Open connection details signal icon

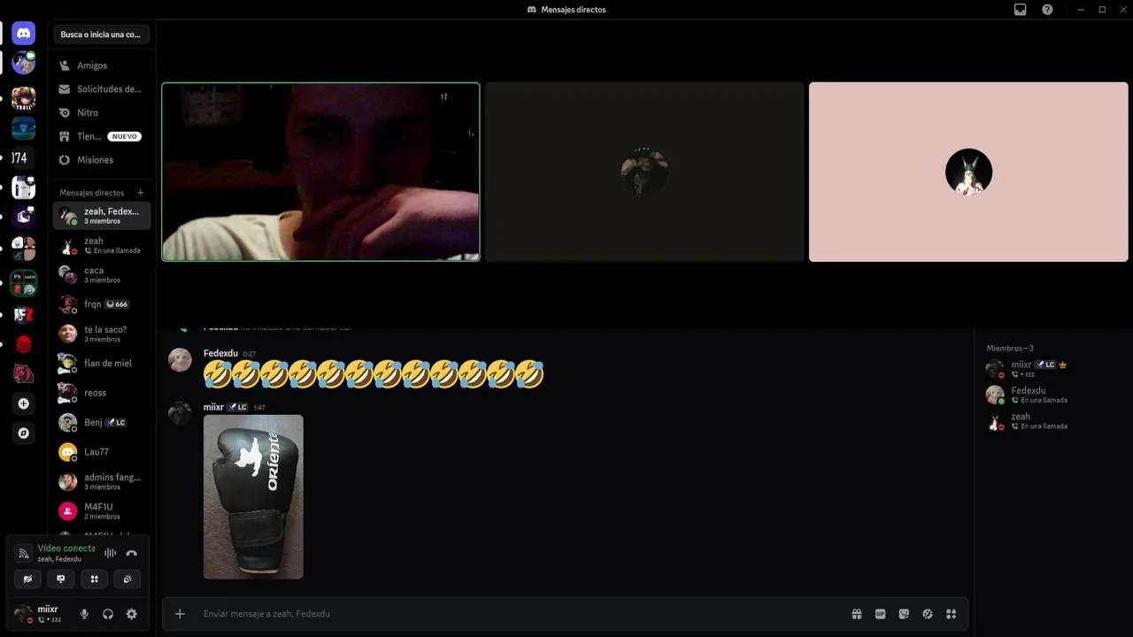point(24,553)
